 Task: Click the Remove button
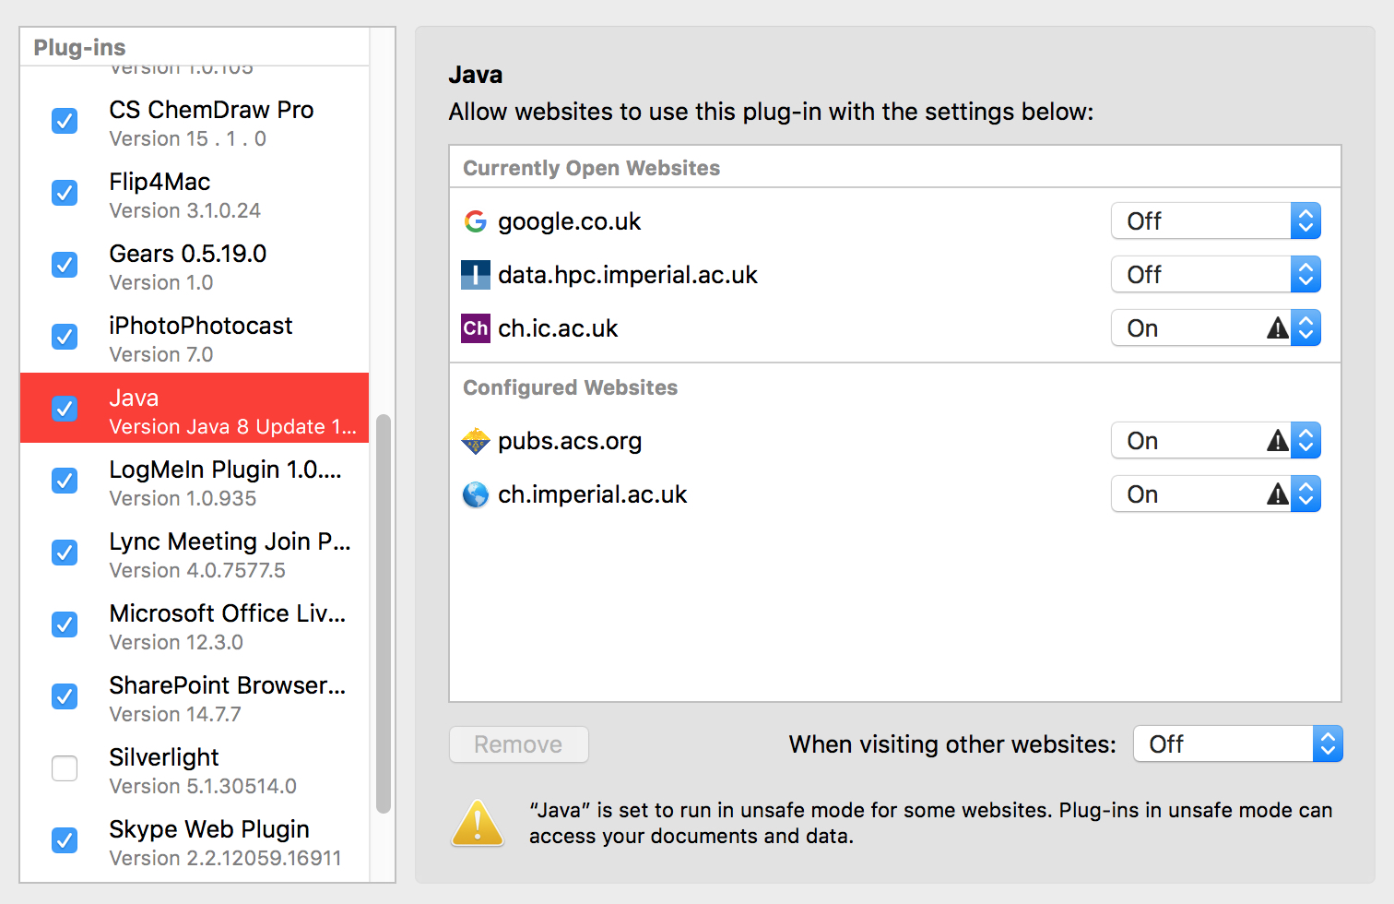point(518,744)
